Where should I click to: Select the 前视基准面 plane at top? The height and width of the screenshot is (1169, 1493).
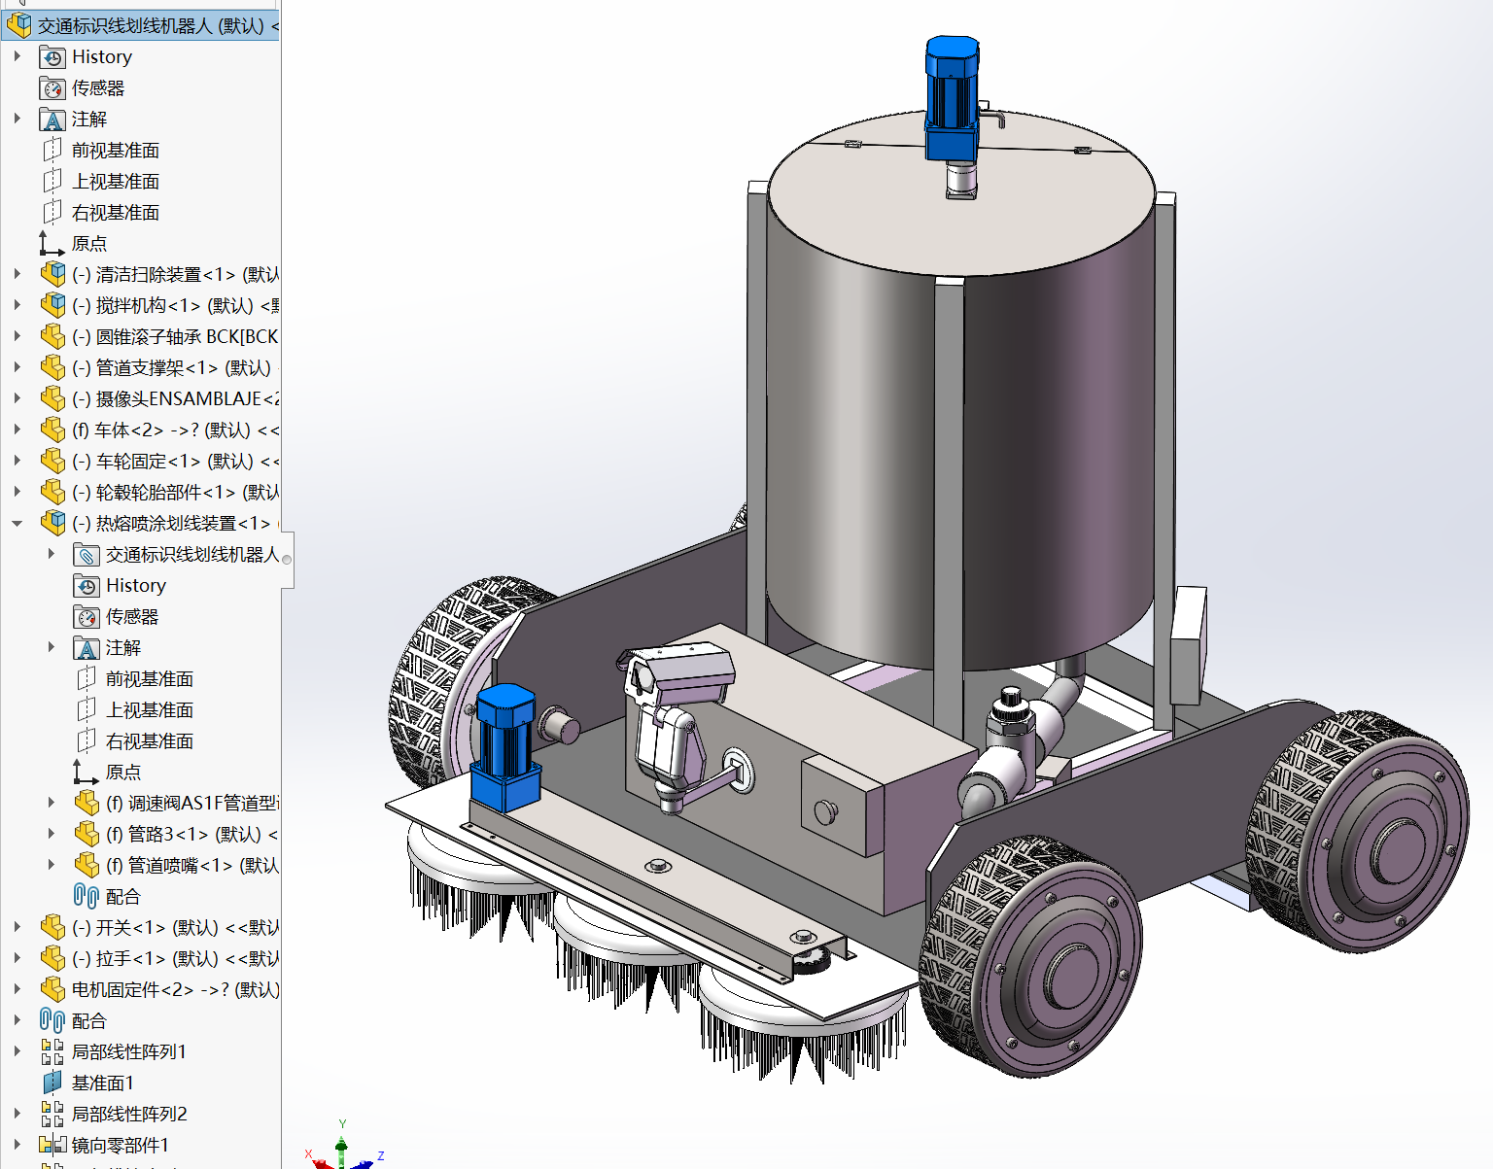coord(115,151)
